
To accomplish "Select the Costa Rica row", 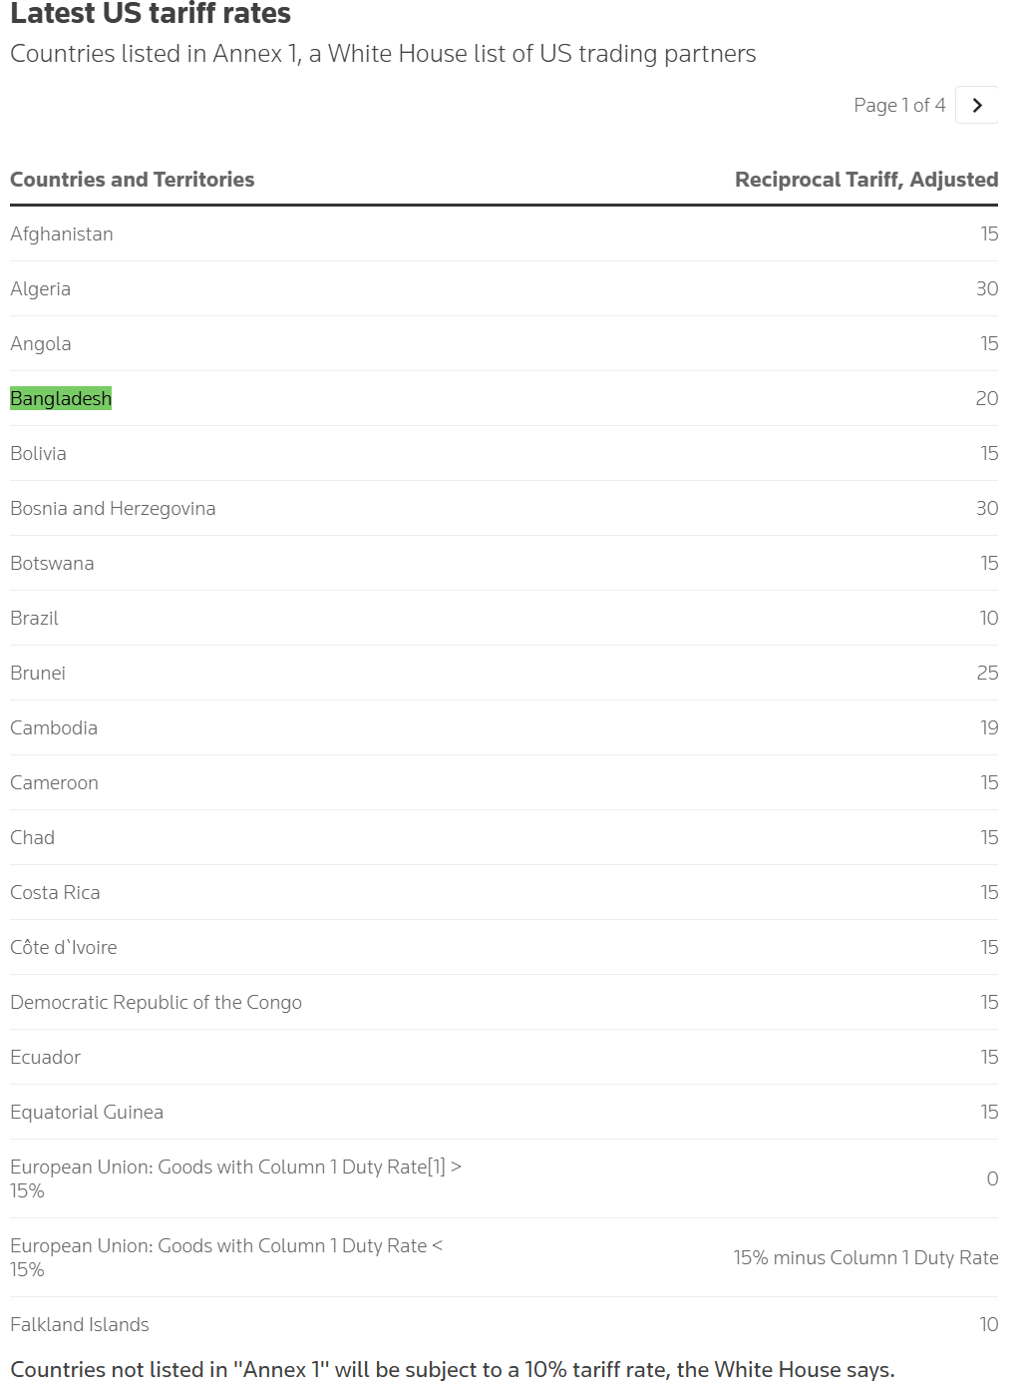I will coord(504,892).
